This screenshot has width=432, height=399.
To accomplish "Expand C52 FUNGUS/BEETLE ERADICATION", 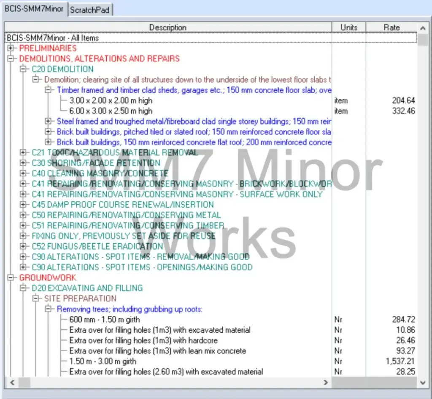I will [23, 246].
